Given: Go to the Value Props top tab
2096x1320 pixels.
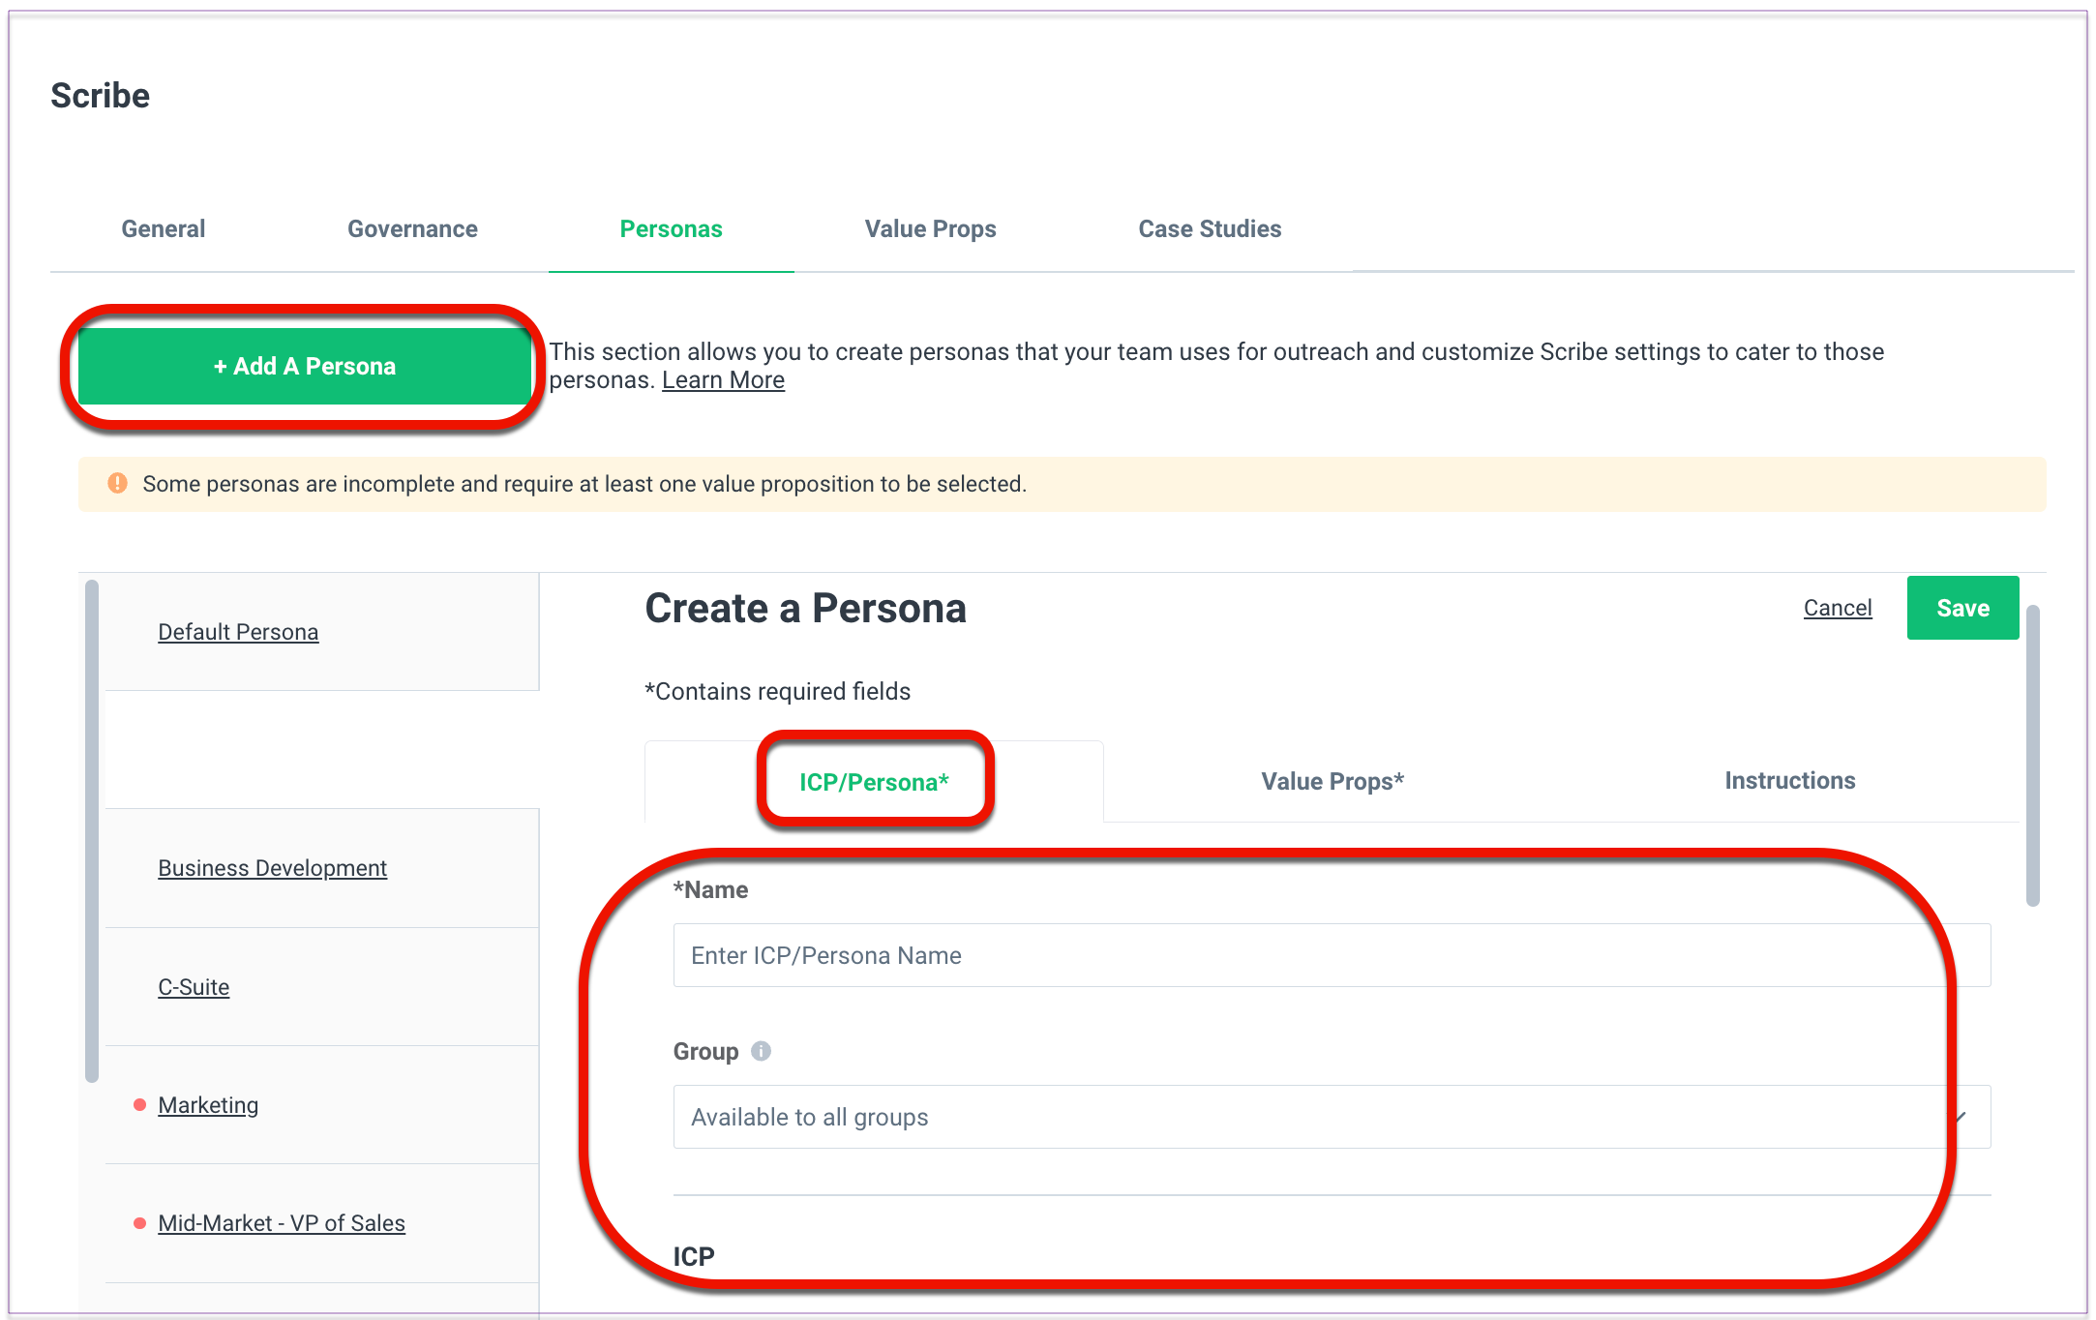Looking at the screenshot, I should [x=930, y=229].
